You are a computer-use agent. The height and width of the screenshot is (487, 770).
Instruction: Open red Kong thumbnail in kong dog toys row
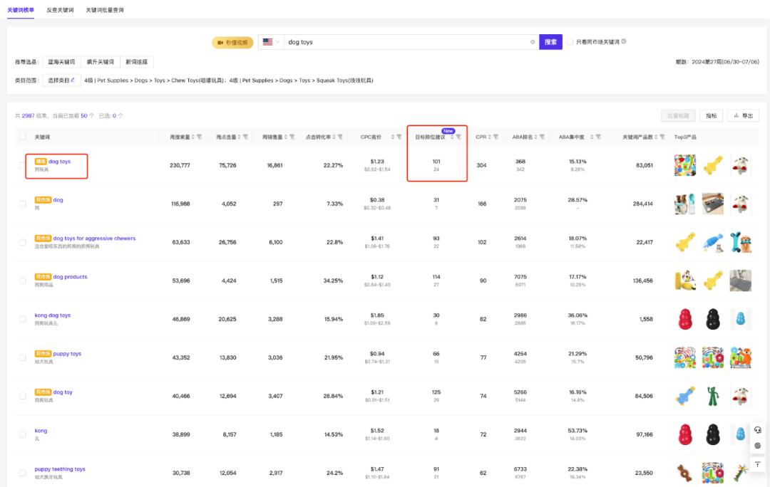pos(685,319)
